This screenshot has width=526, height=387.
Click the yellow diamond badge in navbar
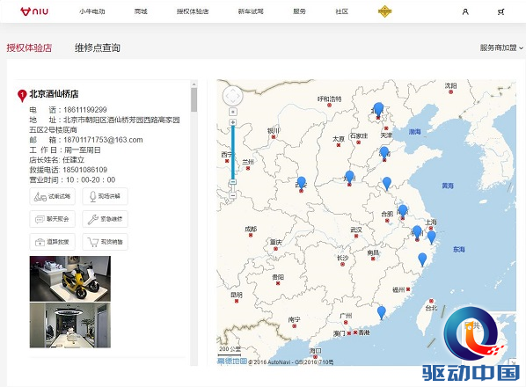tap(384, 11)
